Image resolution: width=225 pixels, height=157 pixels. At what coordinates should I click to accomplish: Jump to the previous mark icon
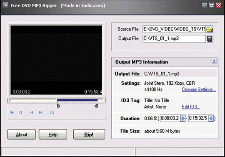coord(32,112)
